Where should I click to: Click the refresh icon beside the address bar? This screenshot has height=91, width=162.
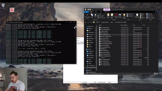(141, 22)
